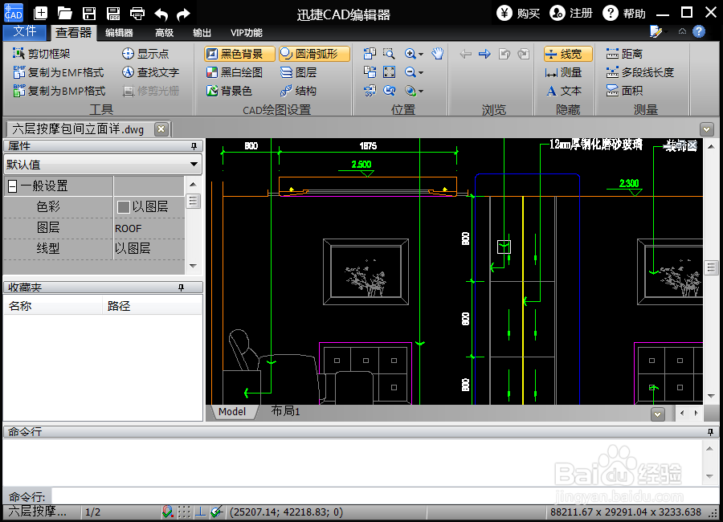Click Show Points (显示点) tool

[x=145, y=54]
